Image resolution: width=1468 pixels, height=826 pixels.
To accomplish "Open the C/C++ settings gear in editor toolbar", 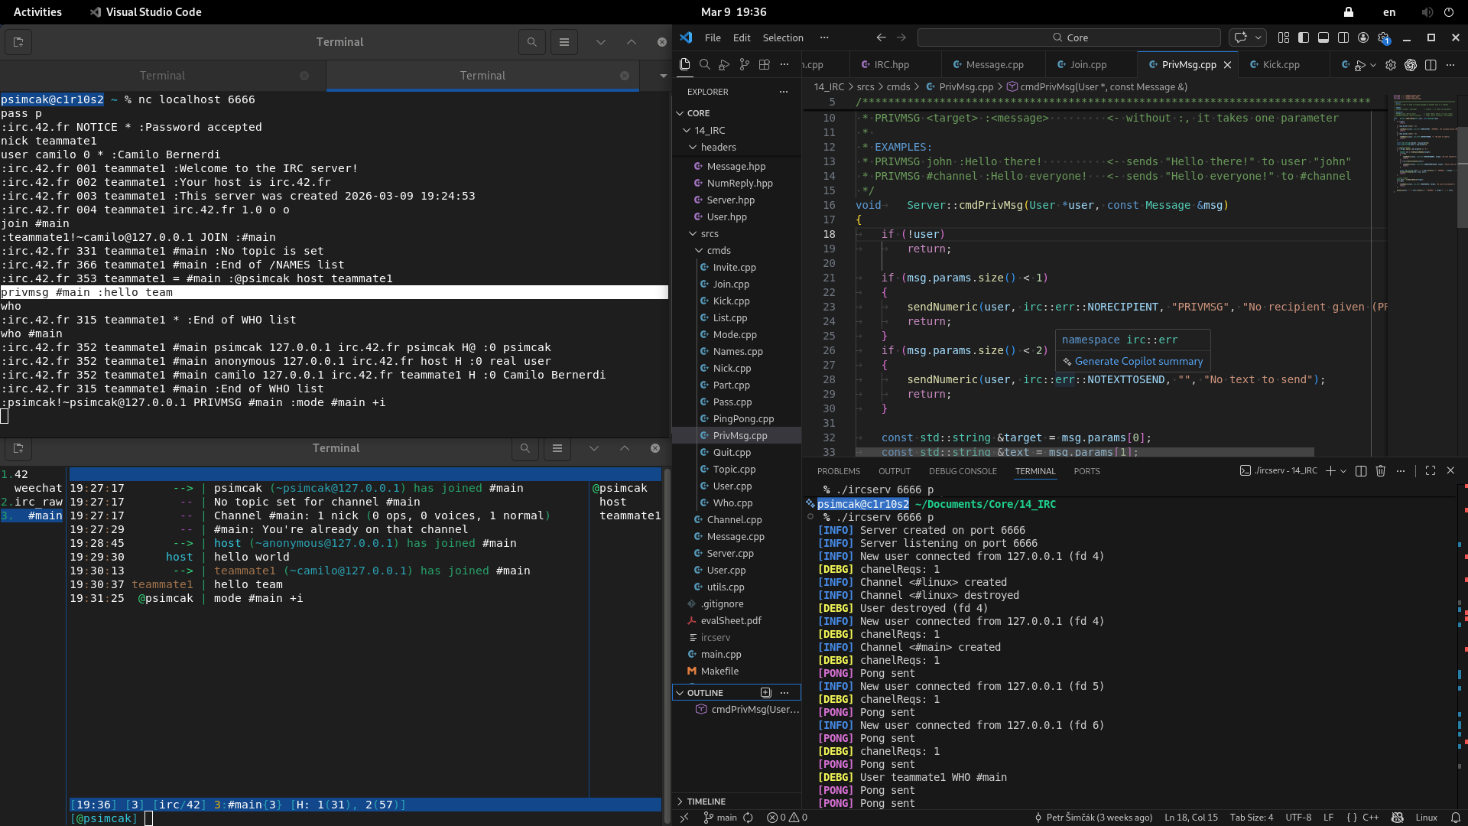I will [1391, 65].
